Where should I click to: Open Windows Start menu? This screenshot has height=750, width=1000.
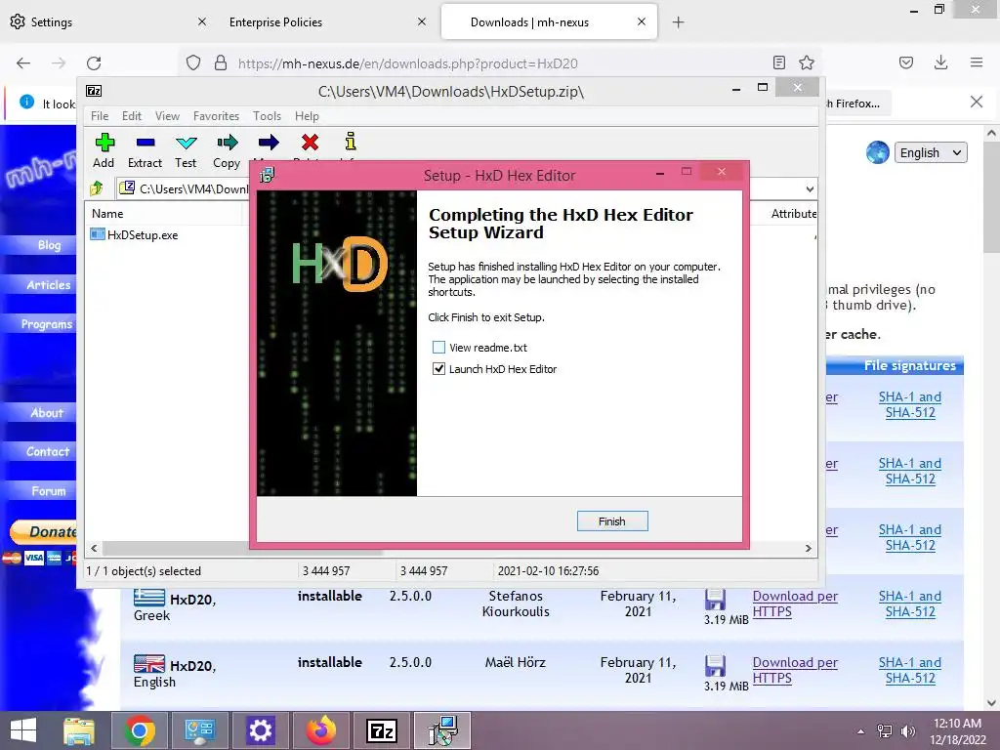tap(23, 730)
